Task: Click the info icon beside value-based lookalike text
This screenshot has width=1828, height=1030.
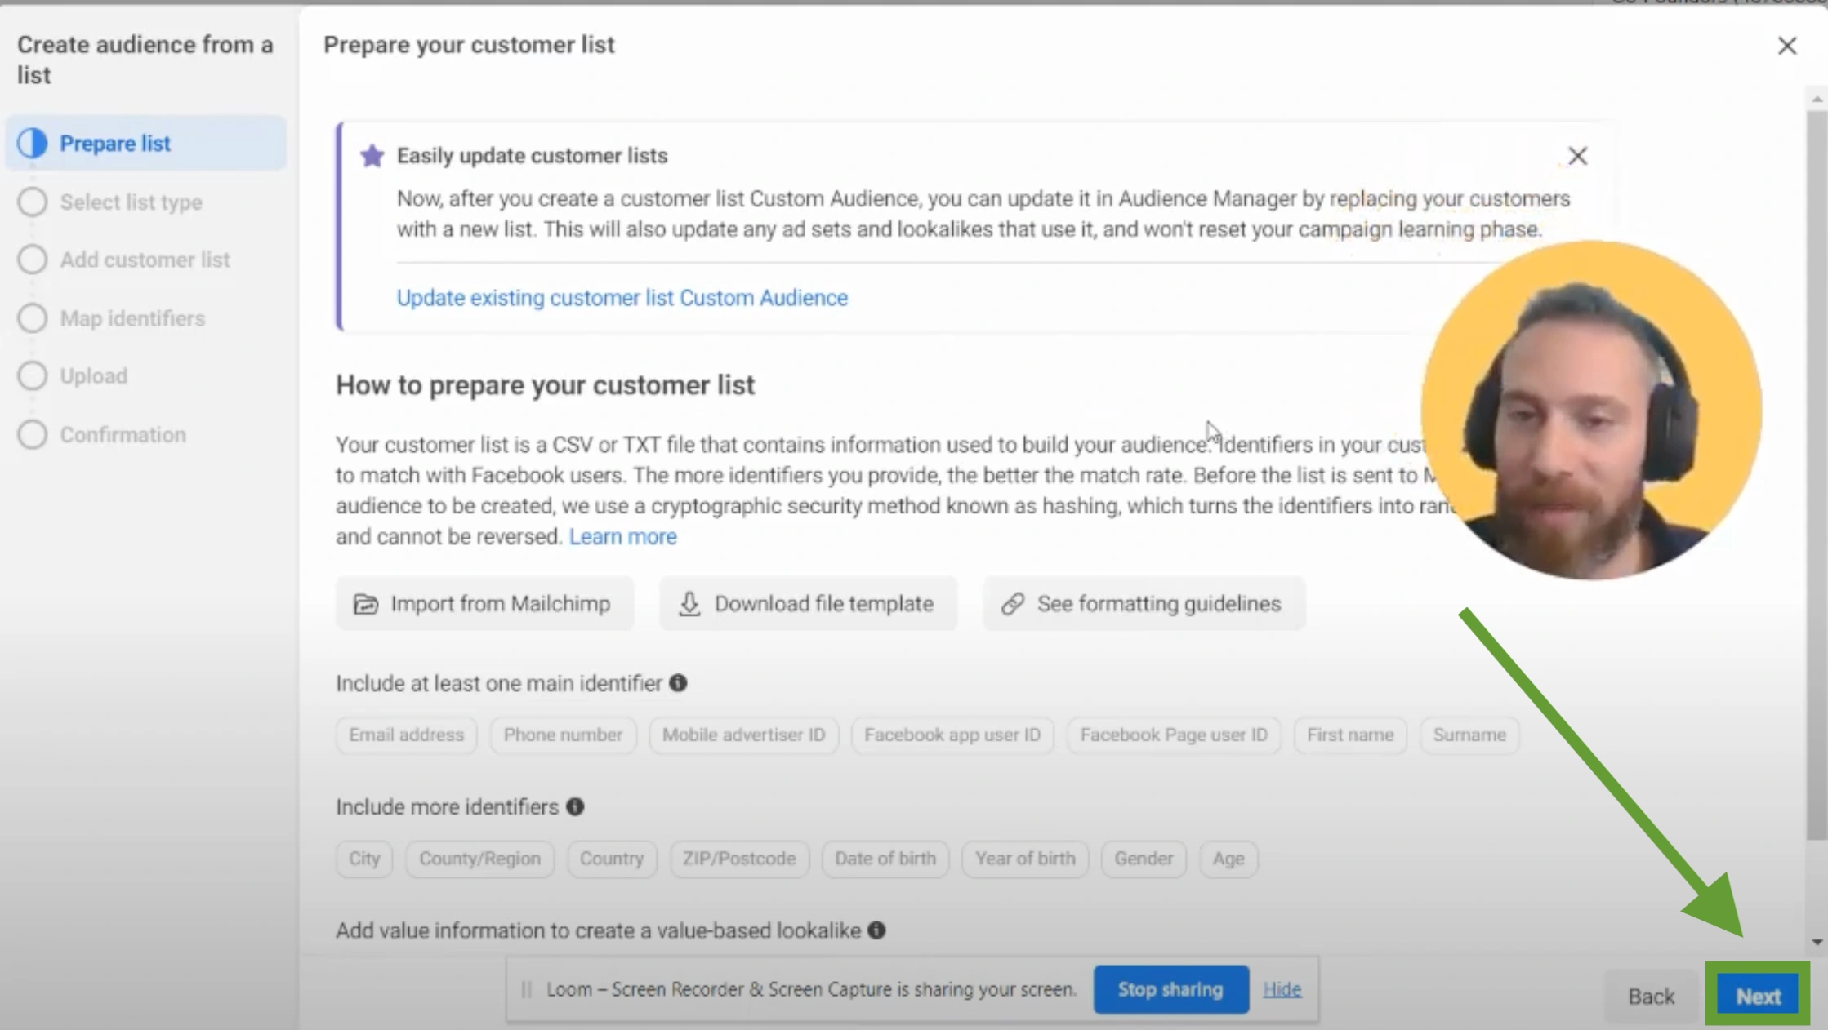Action: 877,930
